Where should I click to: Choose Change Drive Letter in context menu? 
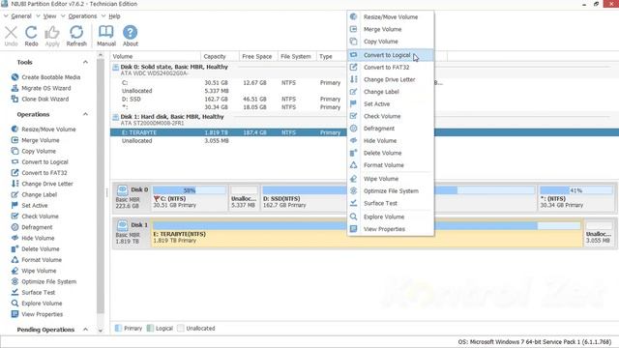click(x=391, y=79)
